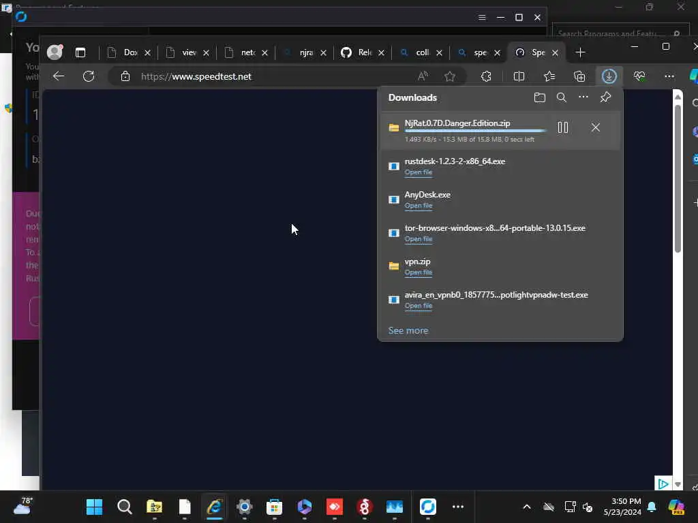Open file link under avira vpn exe
Image resolution: width=698 pixels, height=523 pixels.
tap(419, 306)
